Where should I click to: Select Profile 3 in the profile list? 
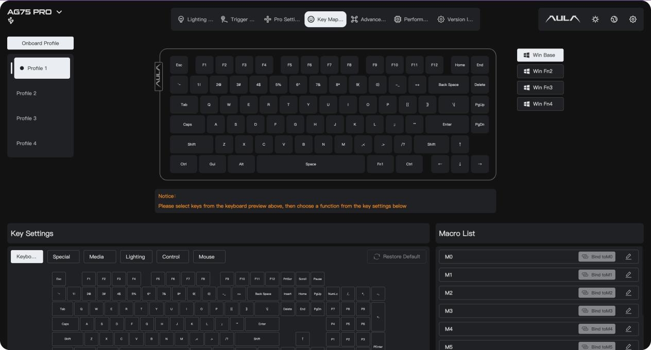coord(26,118)
